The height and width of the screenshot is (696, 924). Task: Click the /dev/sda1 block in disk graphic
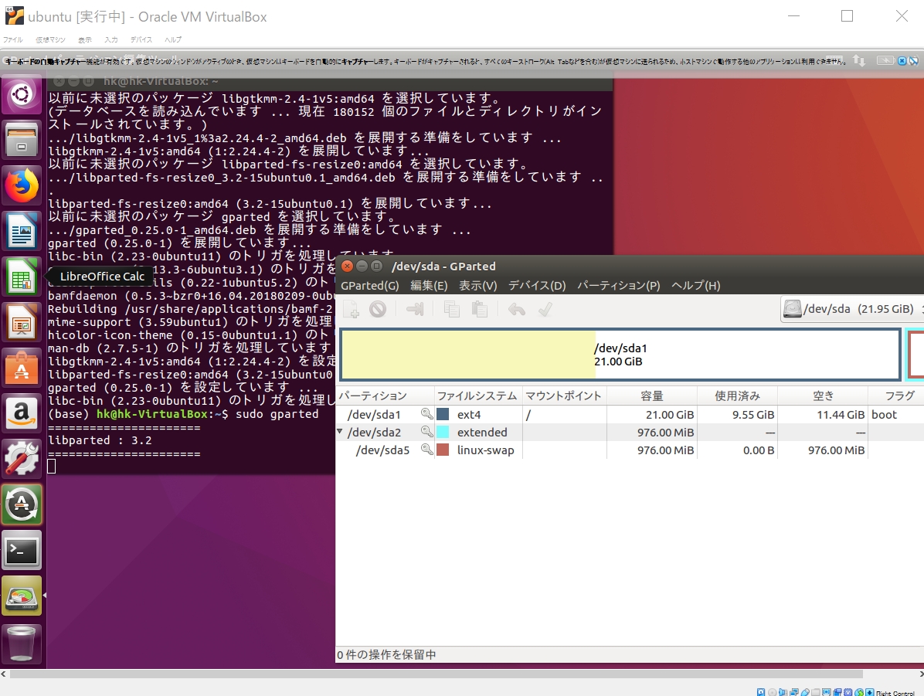coord(620,355)
